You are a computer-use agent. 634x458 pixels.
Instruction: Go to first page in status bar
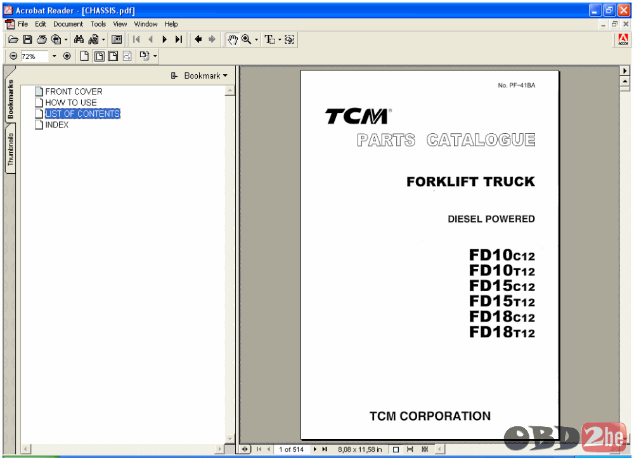coord(259,449)
